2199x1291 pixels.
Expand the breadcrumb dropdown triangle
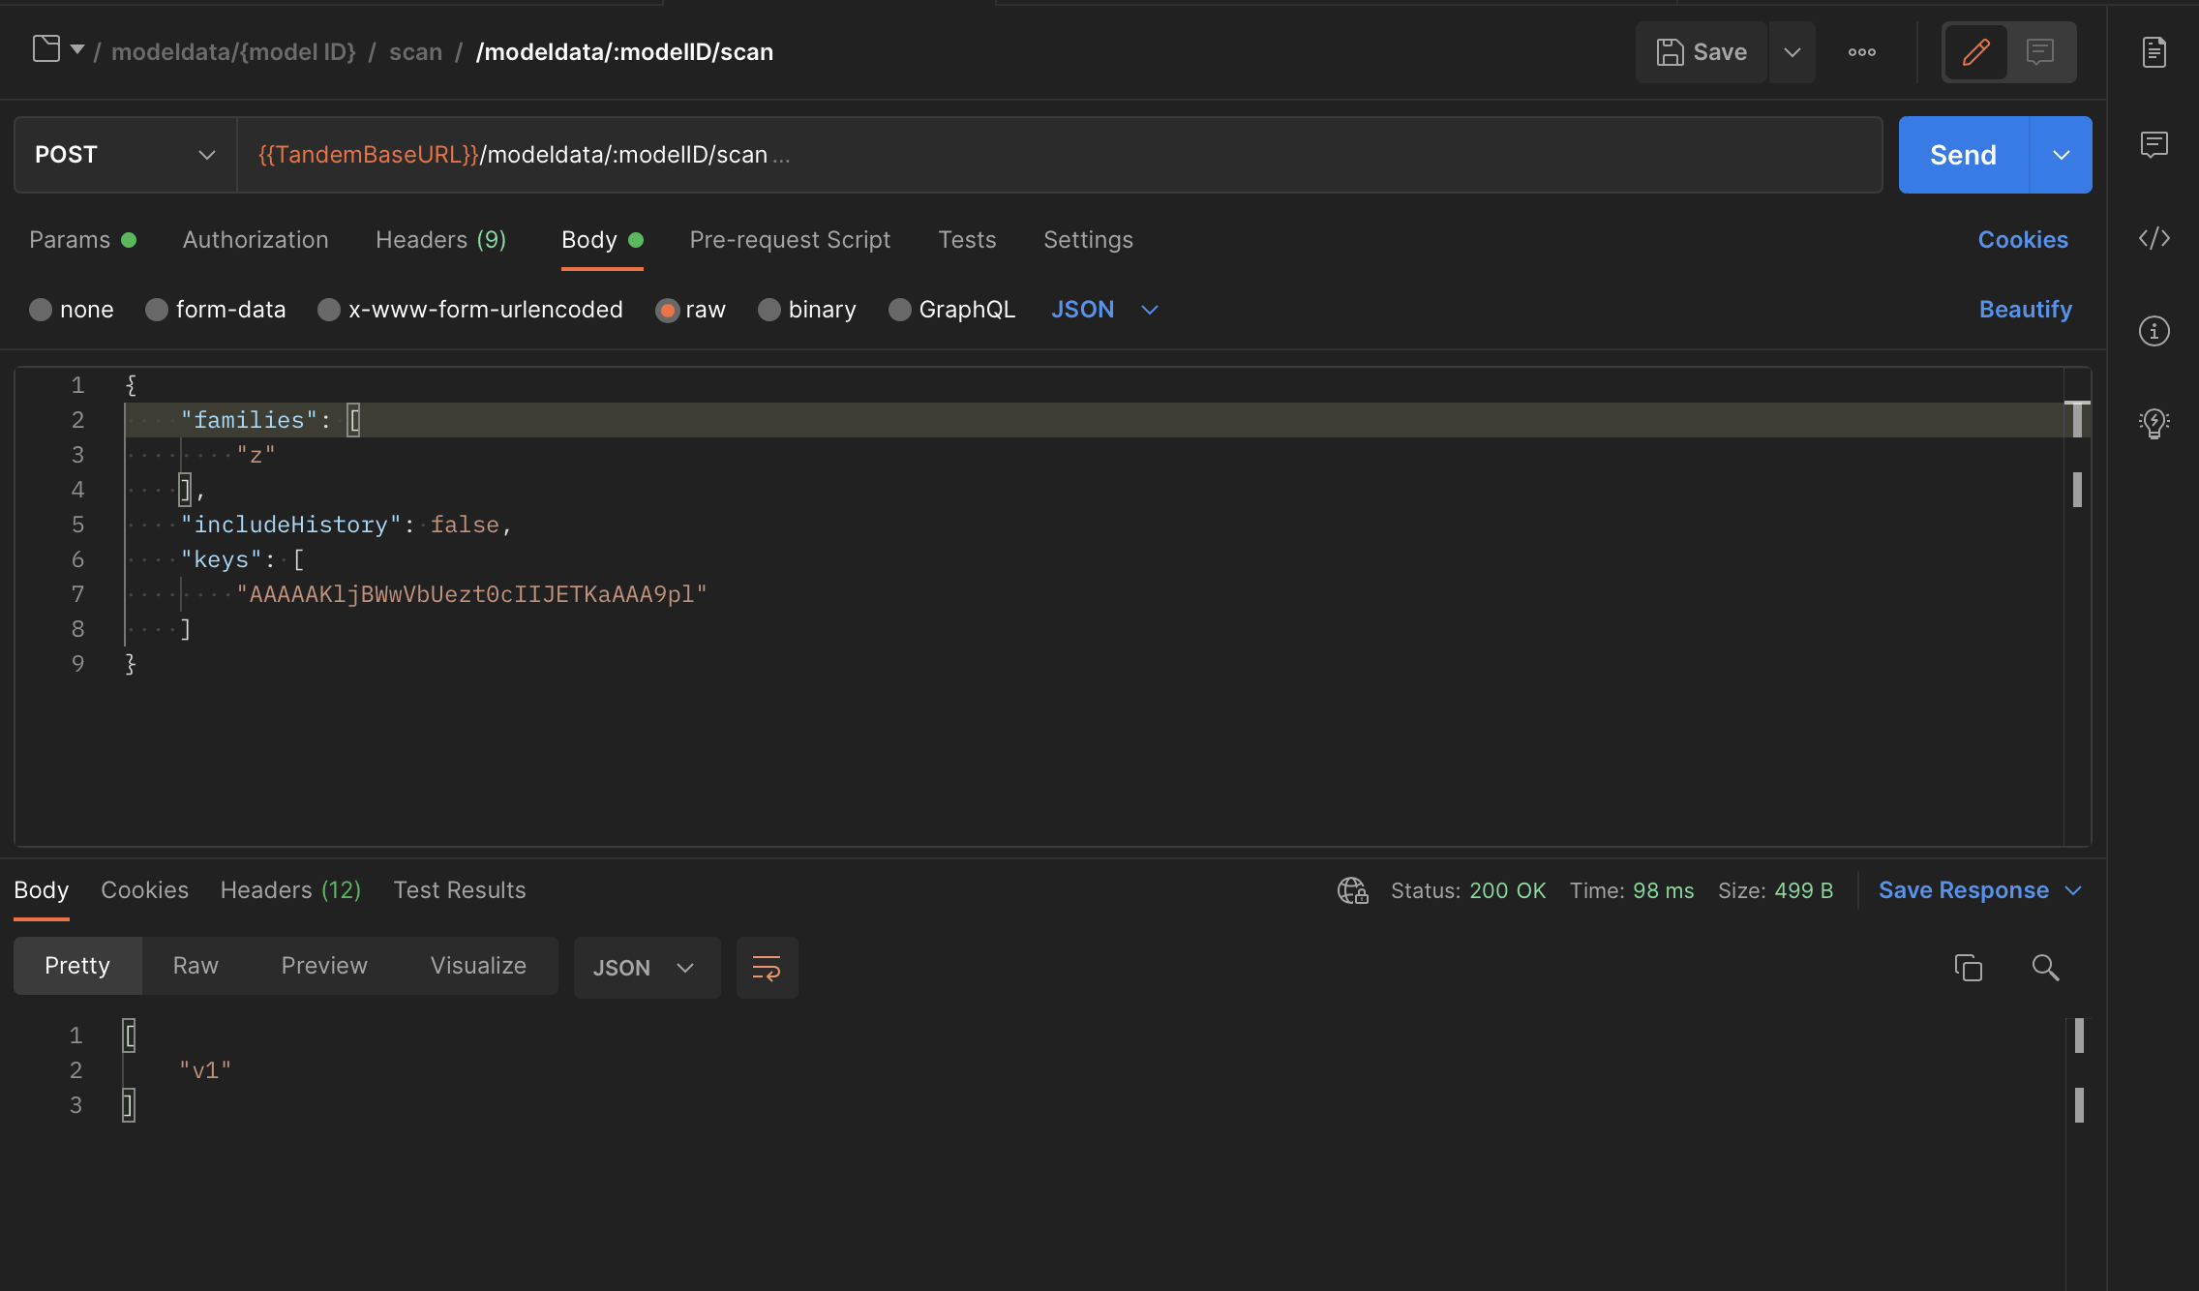coord(77,49)
